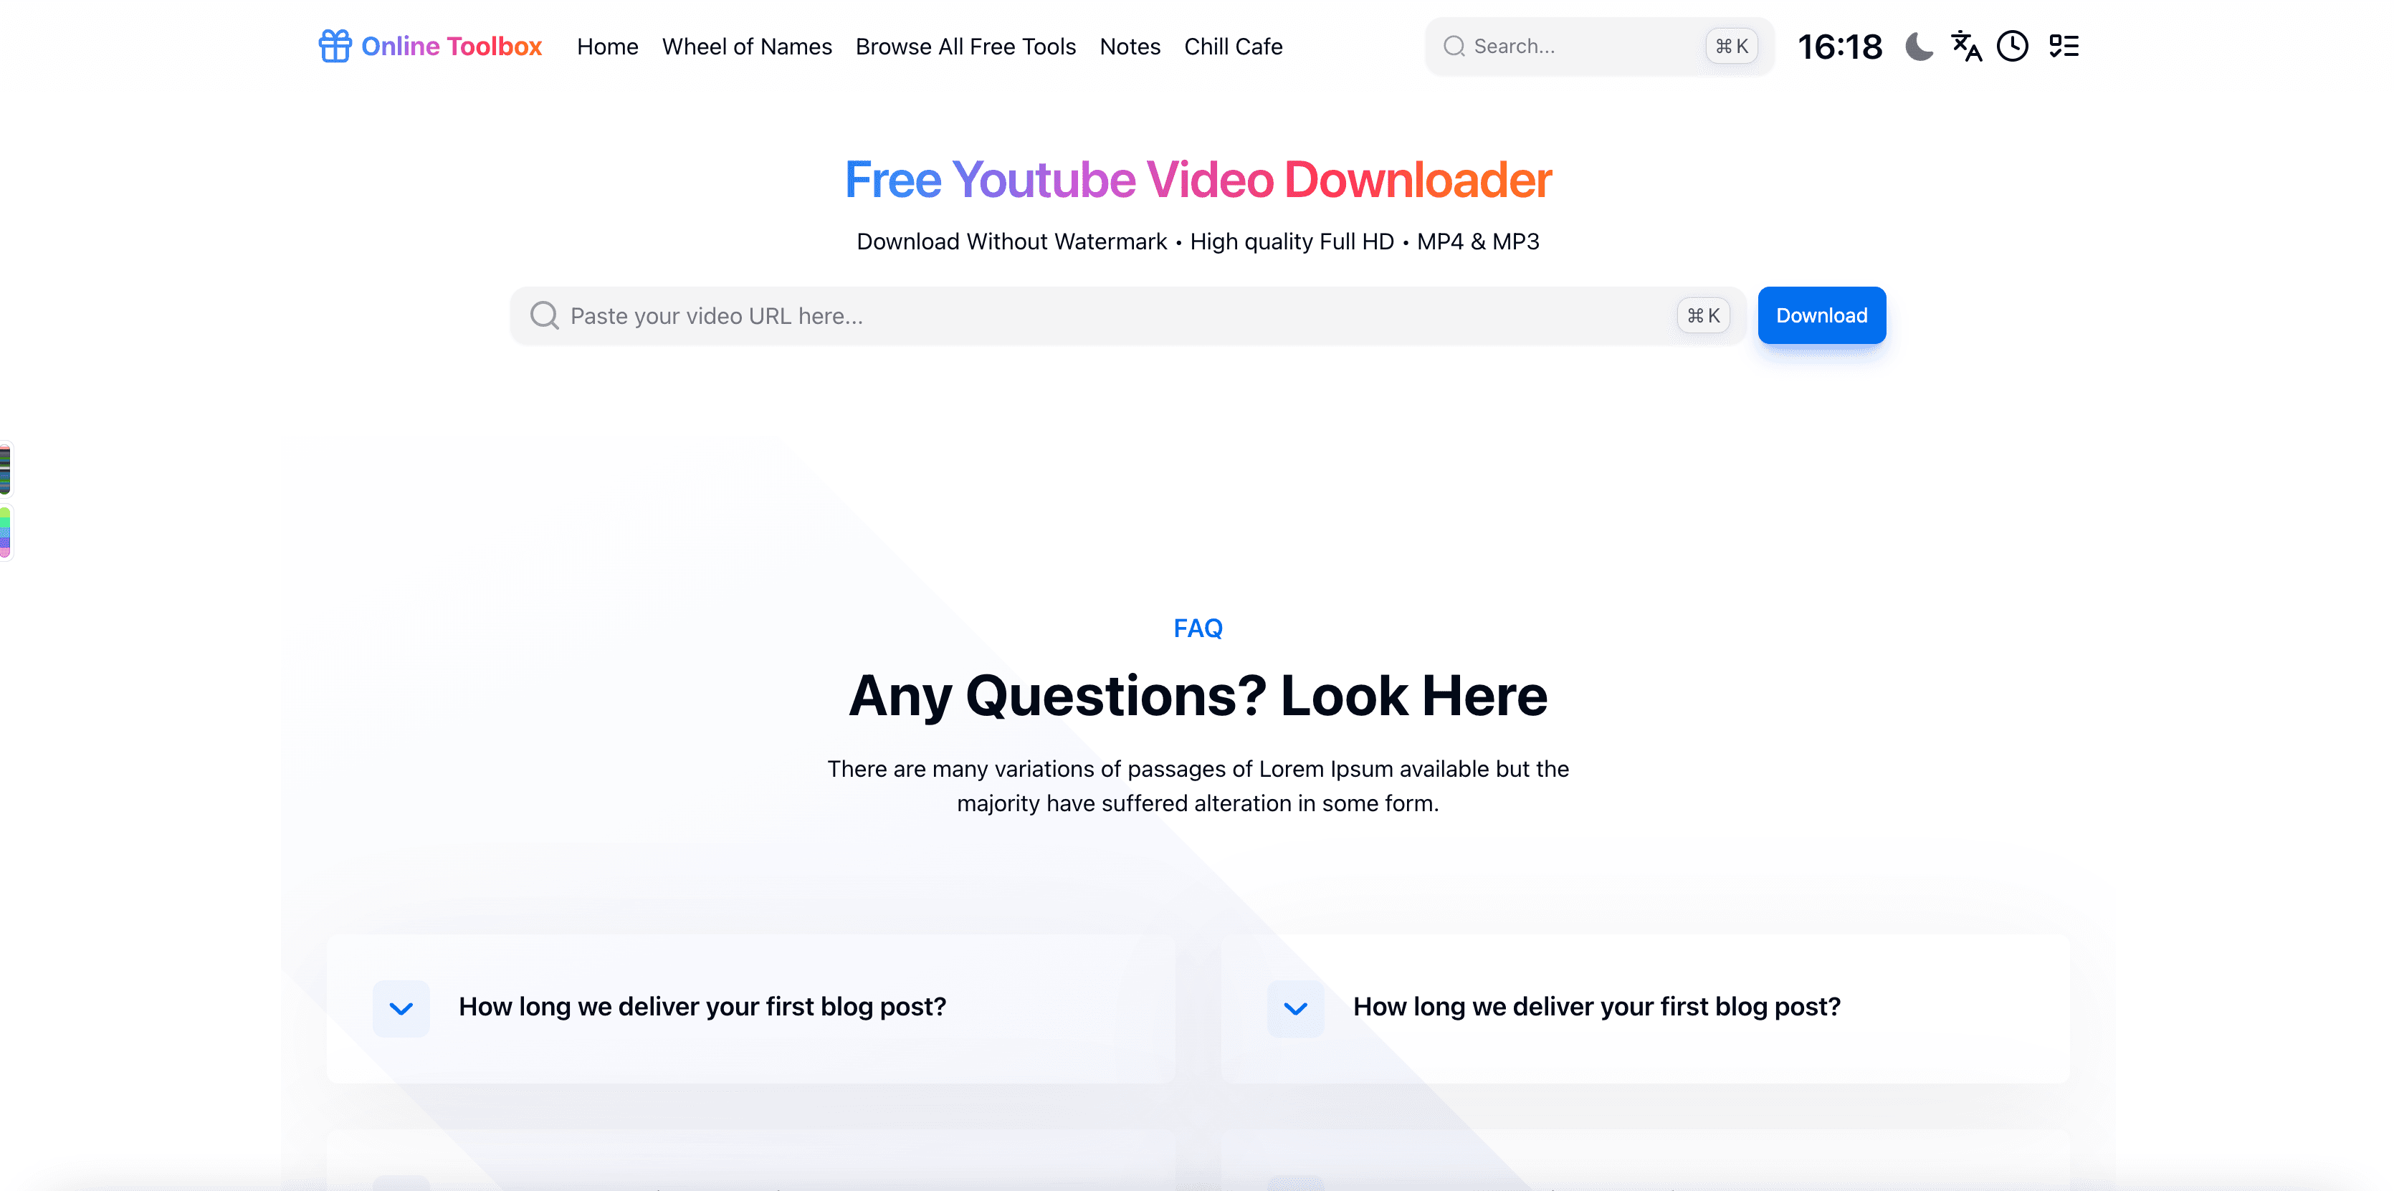Viewport: 2394px width, 1191px height.
Task: Click the left 'How long we deliver' question text
Action: pyautogui.click(x=702, y=1007)
